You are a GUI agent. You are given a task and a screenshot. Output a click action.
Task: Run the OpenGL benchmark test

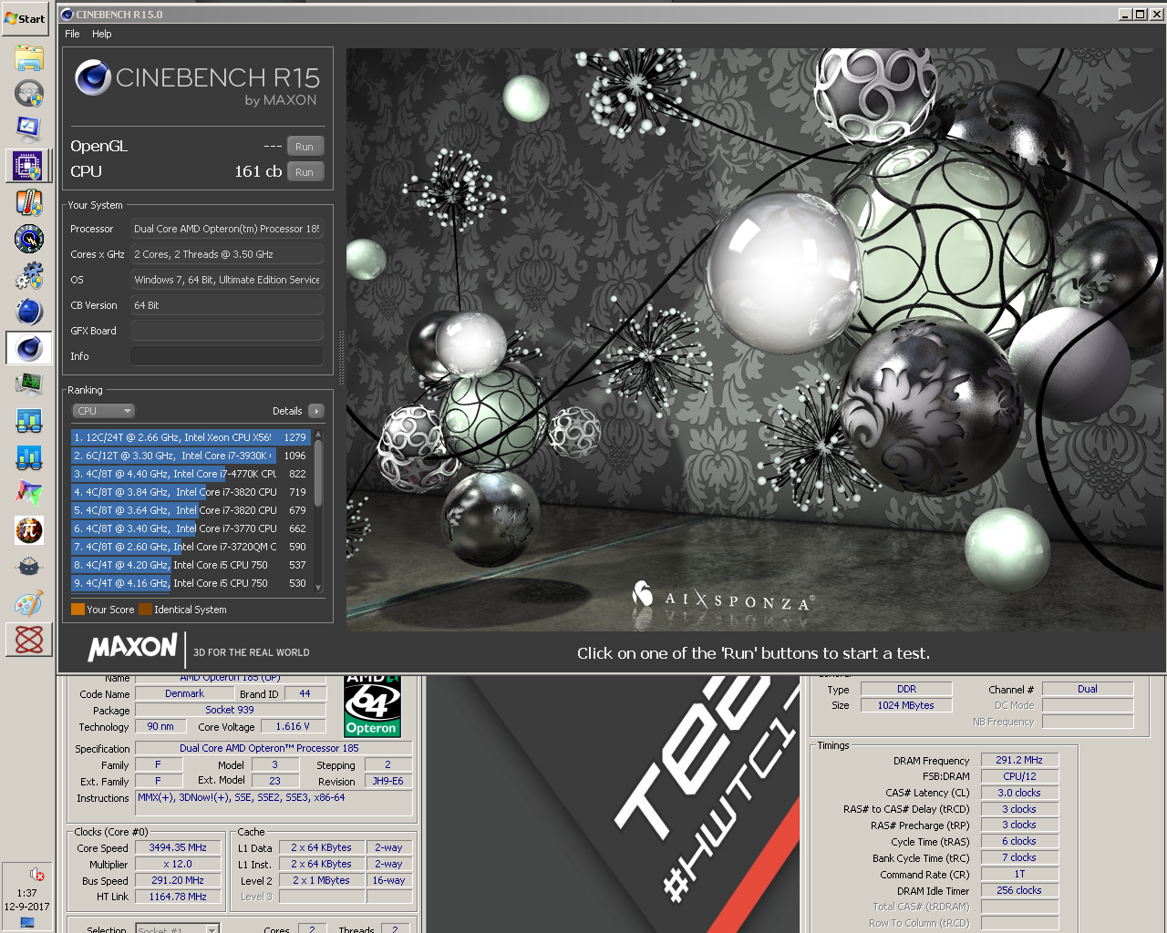point(305,147)
